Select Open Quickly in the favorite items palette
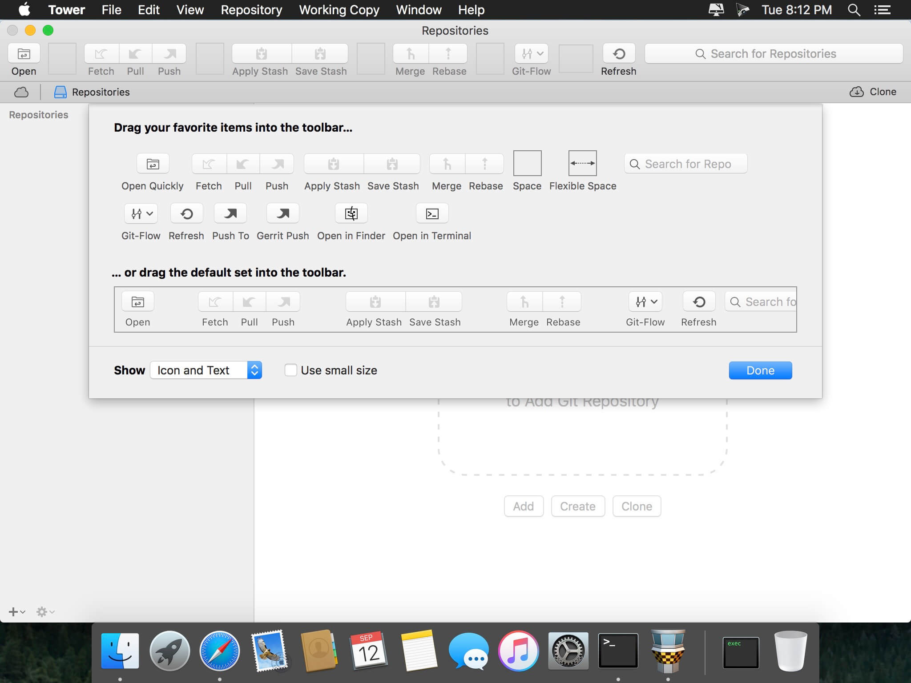This screenshot has height=683, width=911. 153,164
